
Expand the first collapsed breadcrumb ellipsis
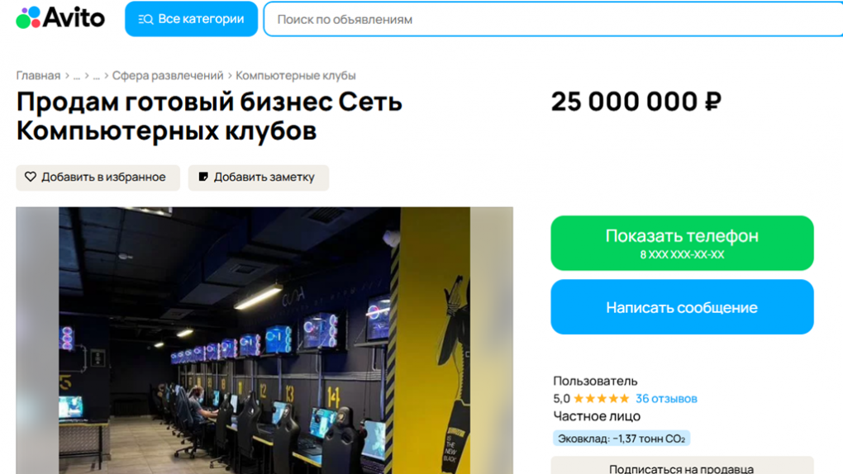pyautogui.click(x=77, y=76)
